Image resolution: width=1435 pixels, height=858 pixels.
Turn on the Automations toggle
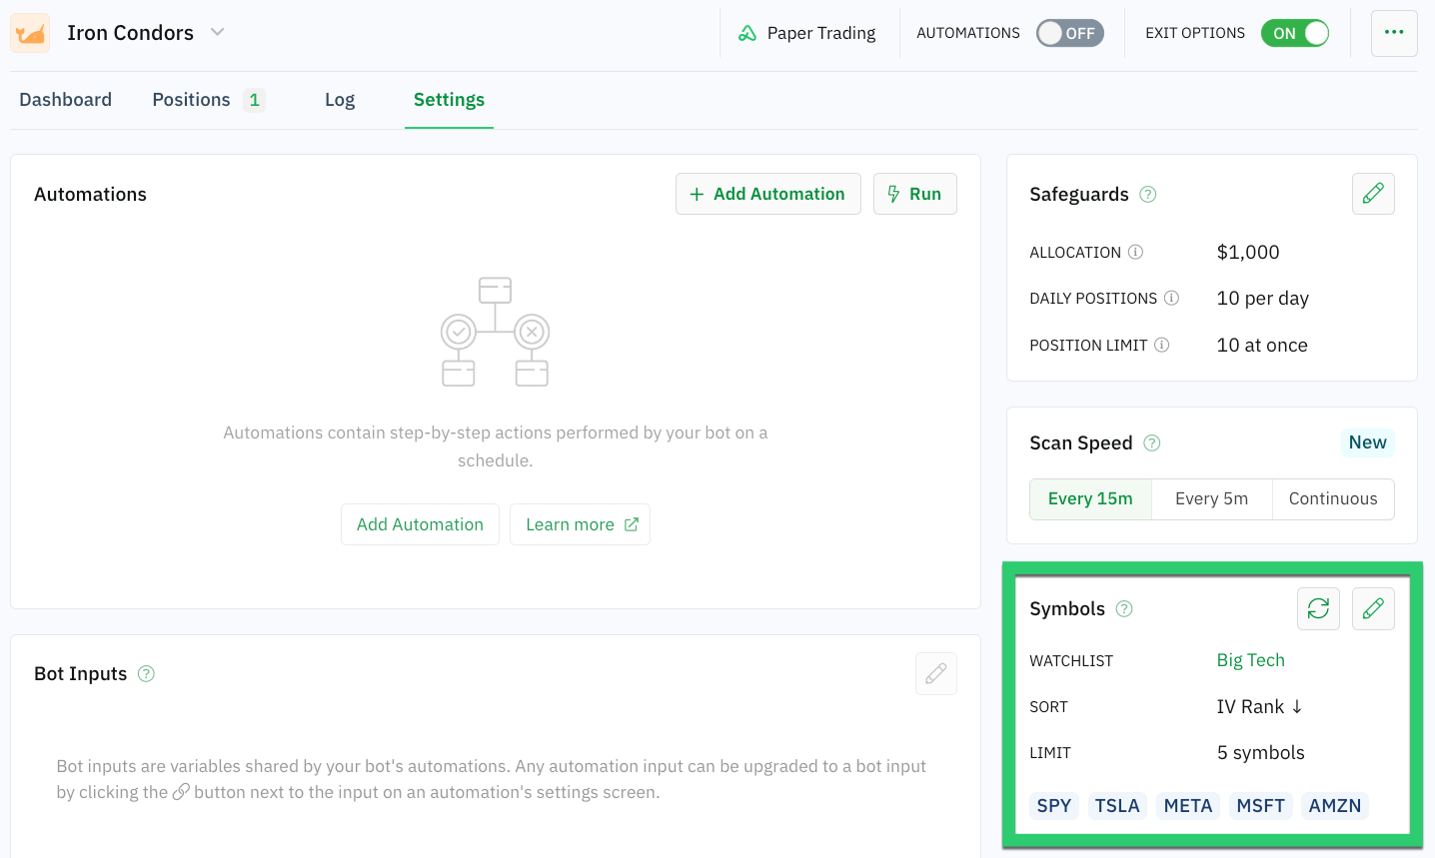click(1069, 33)
